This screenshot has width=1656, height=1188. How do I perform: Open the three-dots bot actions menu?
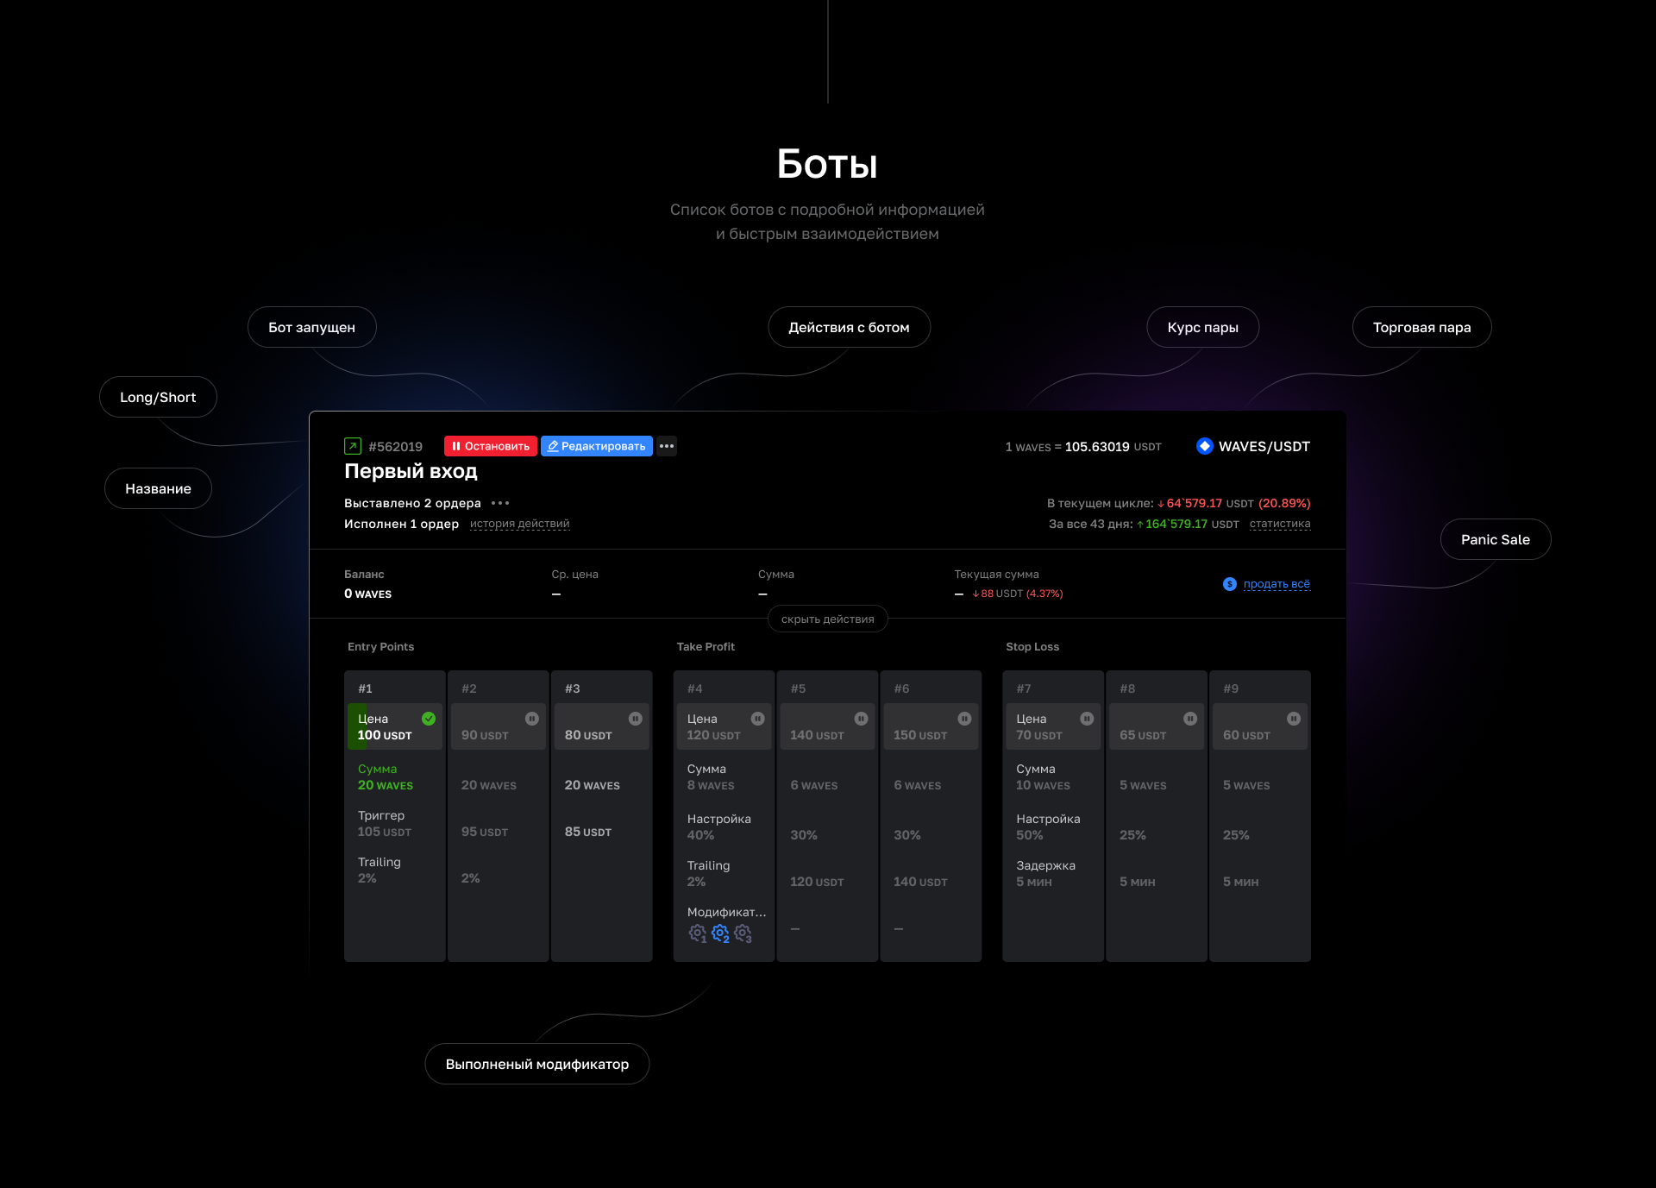(667, 446)
